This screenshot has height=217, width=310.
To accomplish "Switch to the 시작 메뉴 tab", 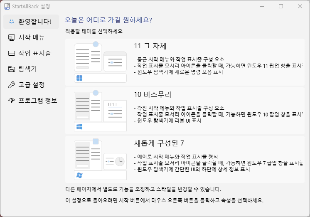I will tap(31, 37).
